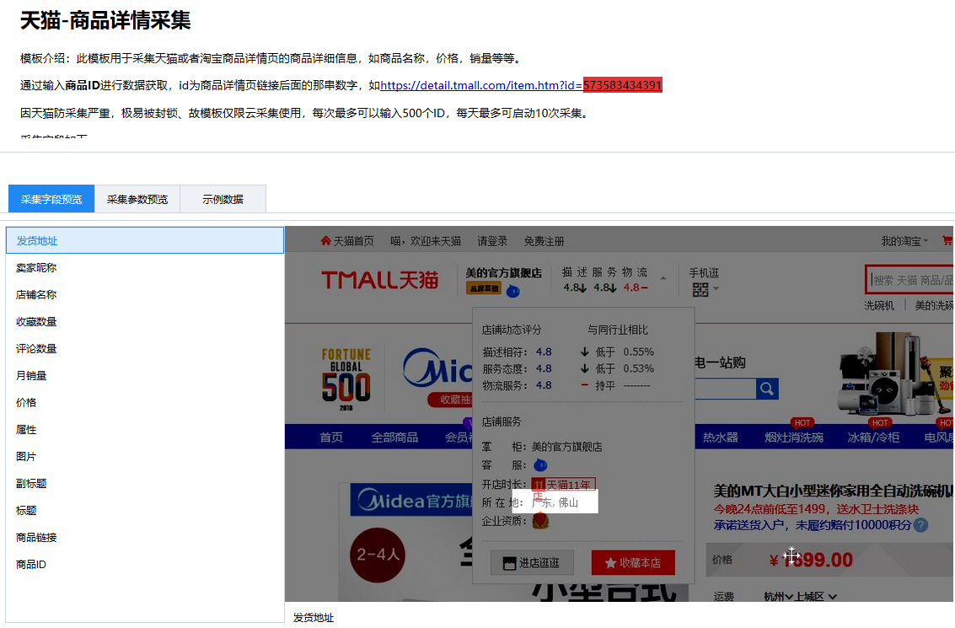The image size is (955, 628).
Task: Click the 描述相符 4.8 rating row
Action: (x=567, y=352)
